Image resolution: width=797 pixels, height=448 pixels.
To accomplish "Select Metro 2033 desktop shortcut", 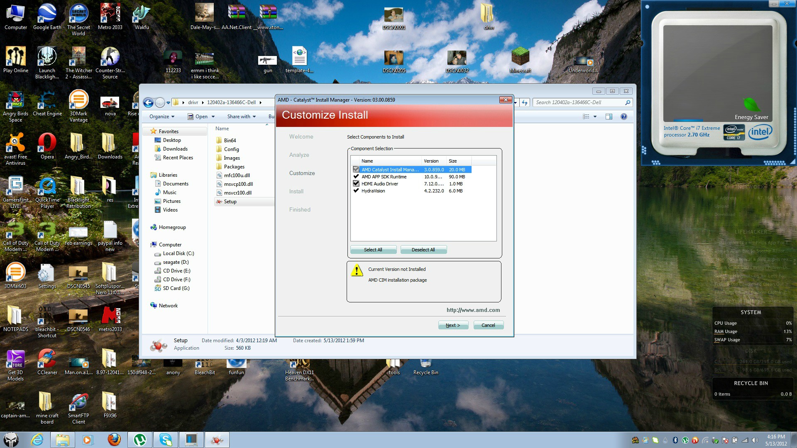I will click(110, 17).
